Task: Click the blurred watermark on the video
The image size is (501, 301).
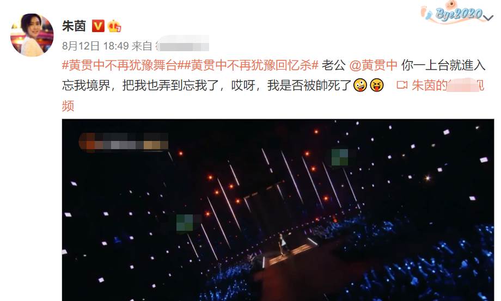Action: (124, 142)
